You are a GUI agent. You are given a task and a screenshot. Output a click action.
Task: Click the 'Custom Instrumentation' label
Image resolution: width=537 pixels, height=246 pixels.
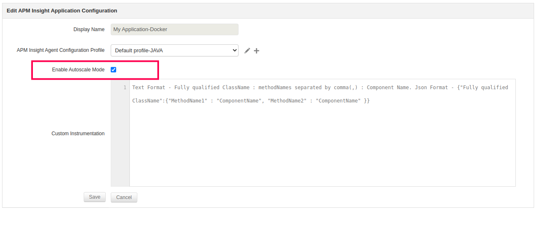[78, 134]
